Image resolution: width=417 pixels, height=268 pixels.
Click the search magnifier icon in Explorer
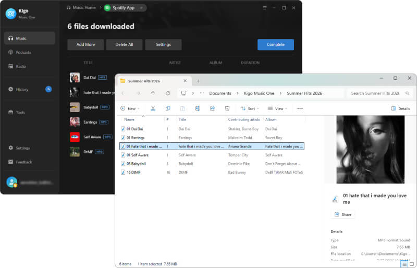pos(407,93)
